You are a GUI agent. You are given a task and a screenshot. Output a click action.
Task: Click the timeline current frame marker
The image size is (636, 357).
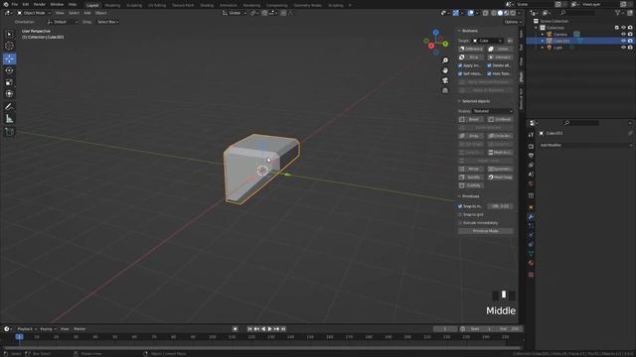[x=19, y=337]
